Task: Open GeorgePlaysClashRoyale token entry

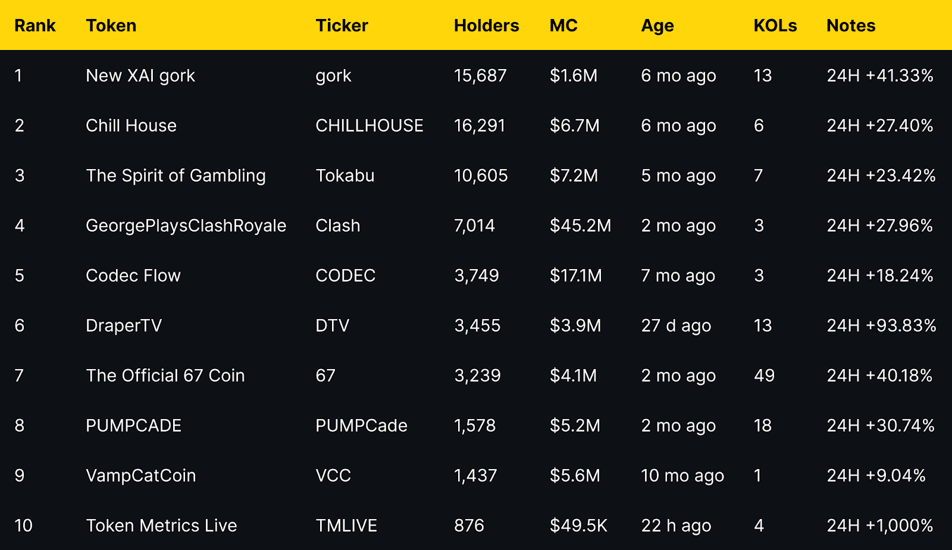Action: pyautogui.click(x=186, y=226)
